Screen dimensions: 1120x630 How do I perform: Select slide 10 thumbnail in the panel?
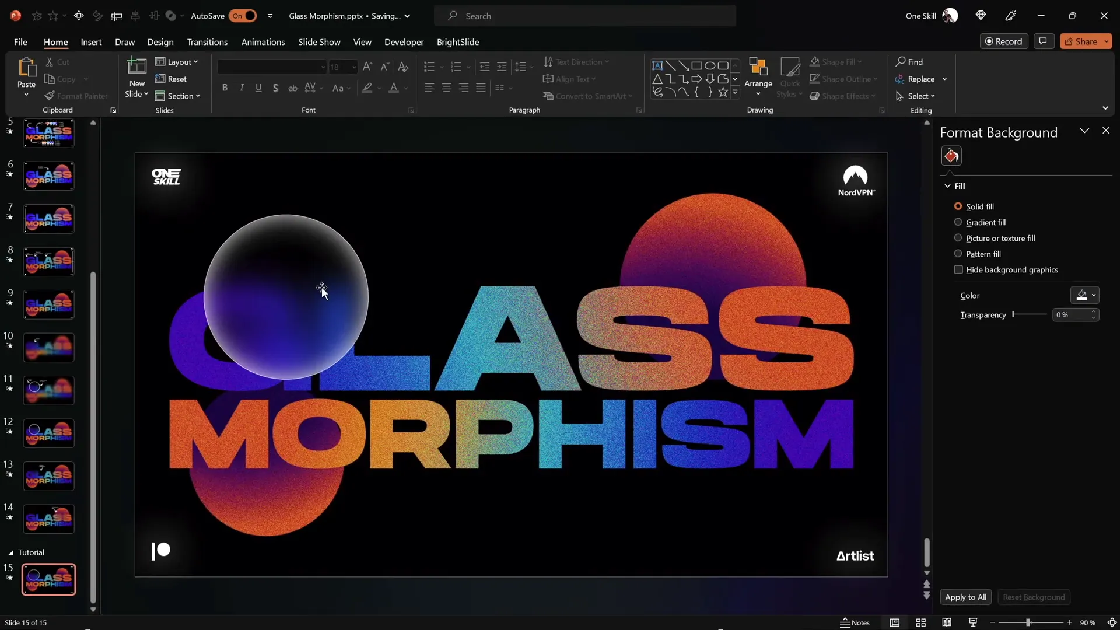pos(48,347)
